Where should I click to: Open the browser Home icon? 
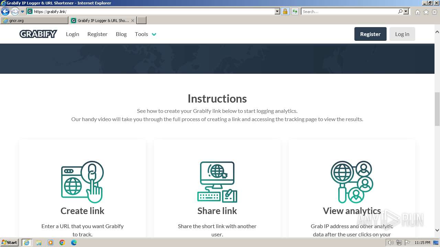(x=417, y=12)
